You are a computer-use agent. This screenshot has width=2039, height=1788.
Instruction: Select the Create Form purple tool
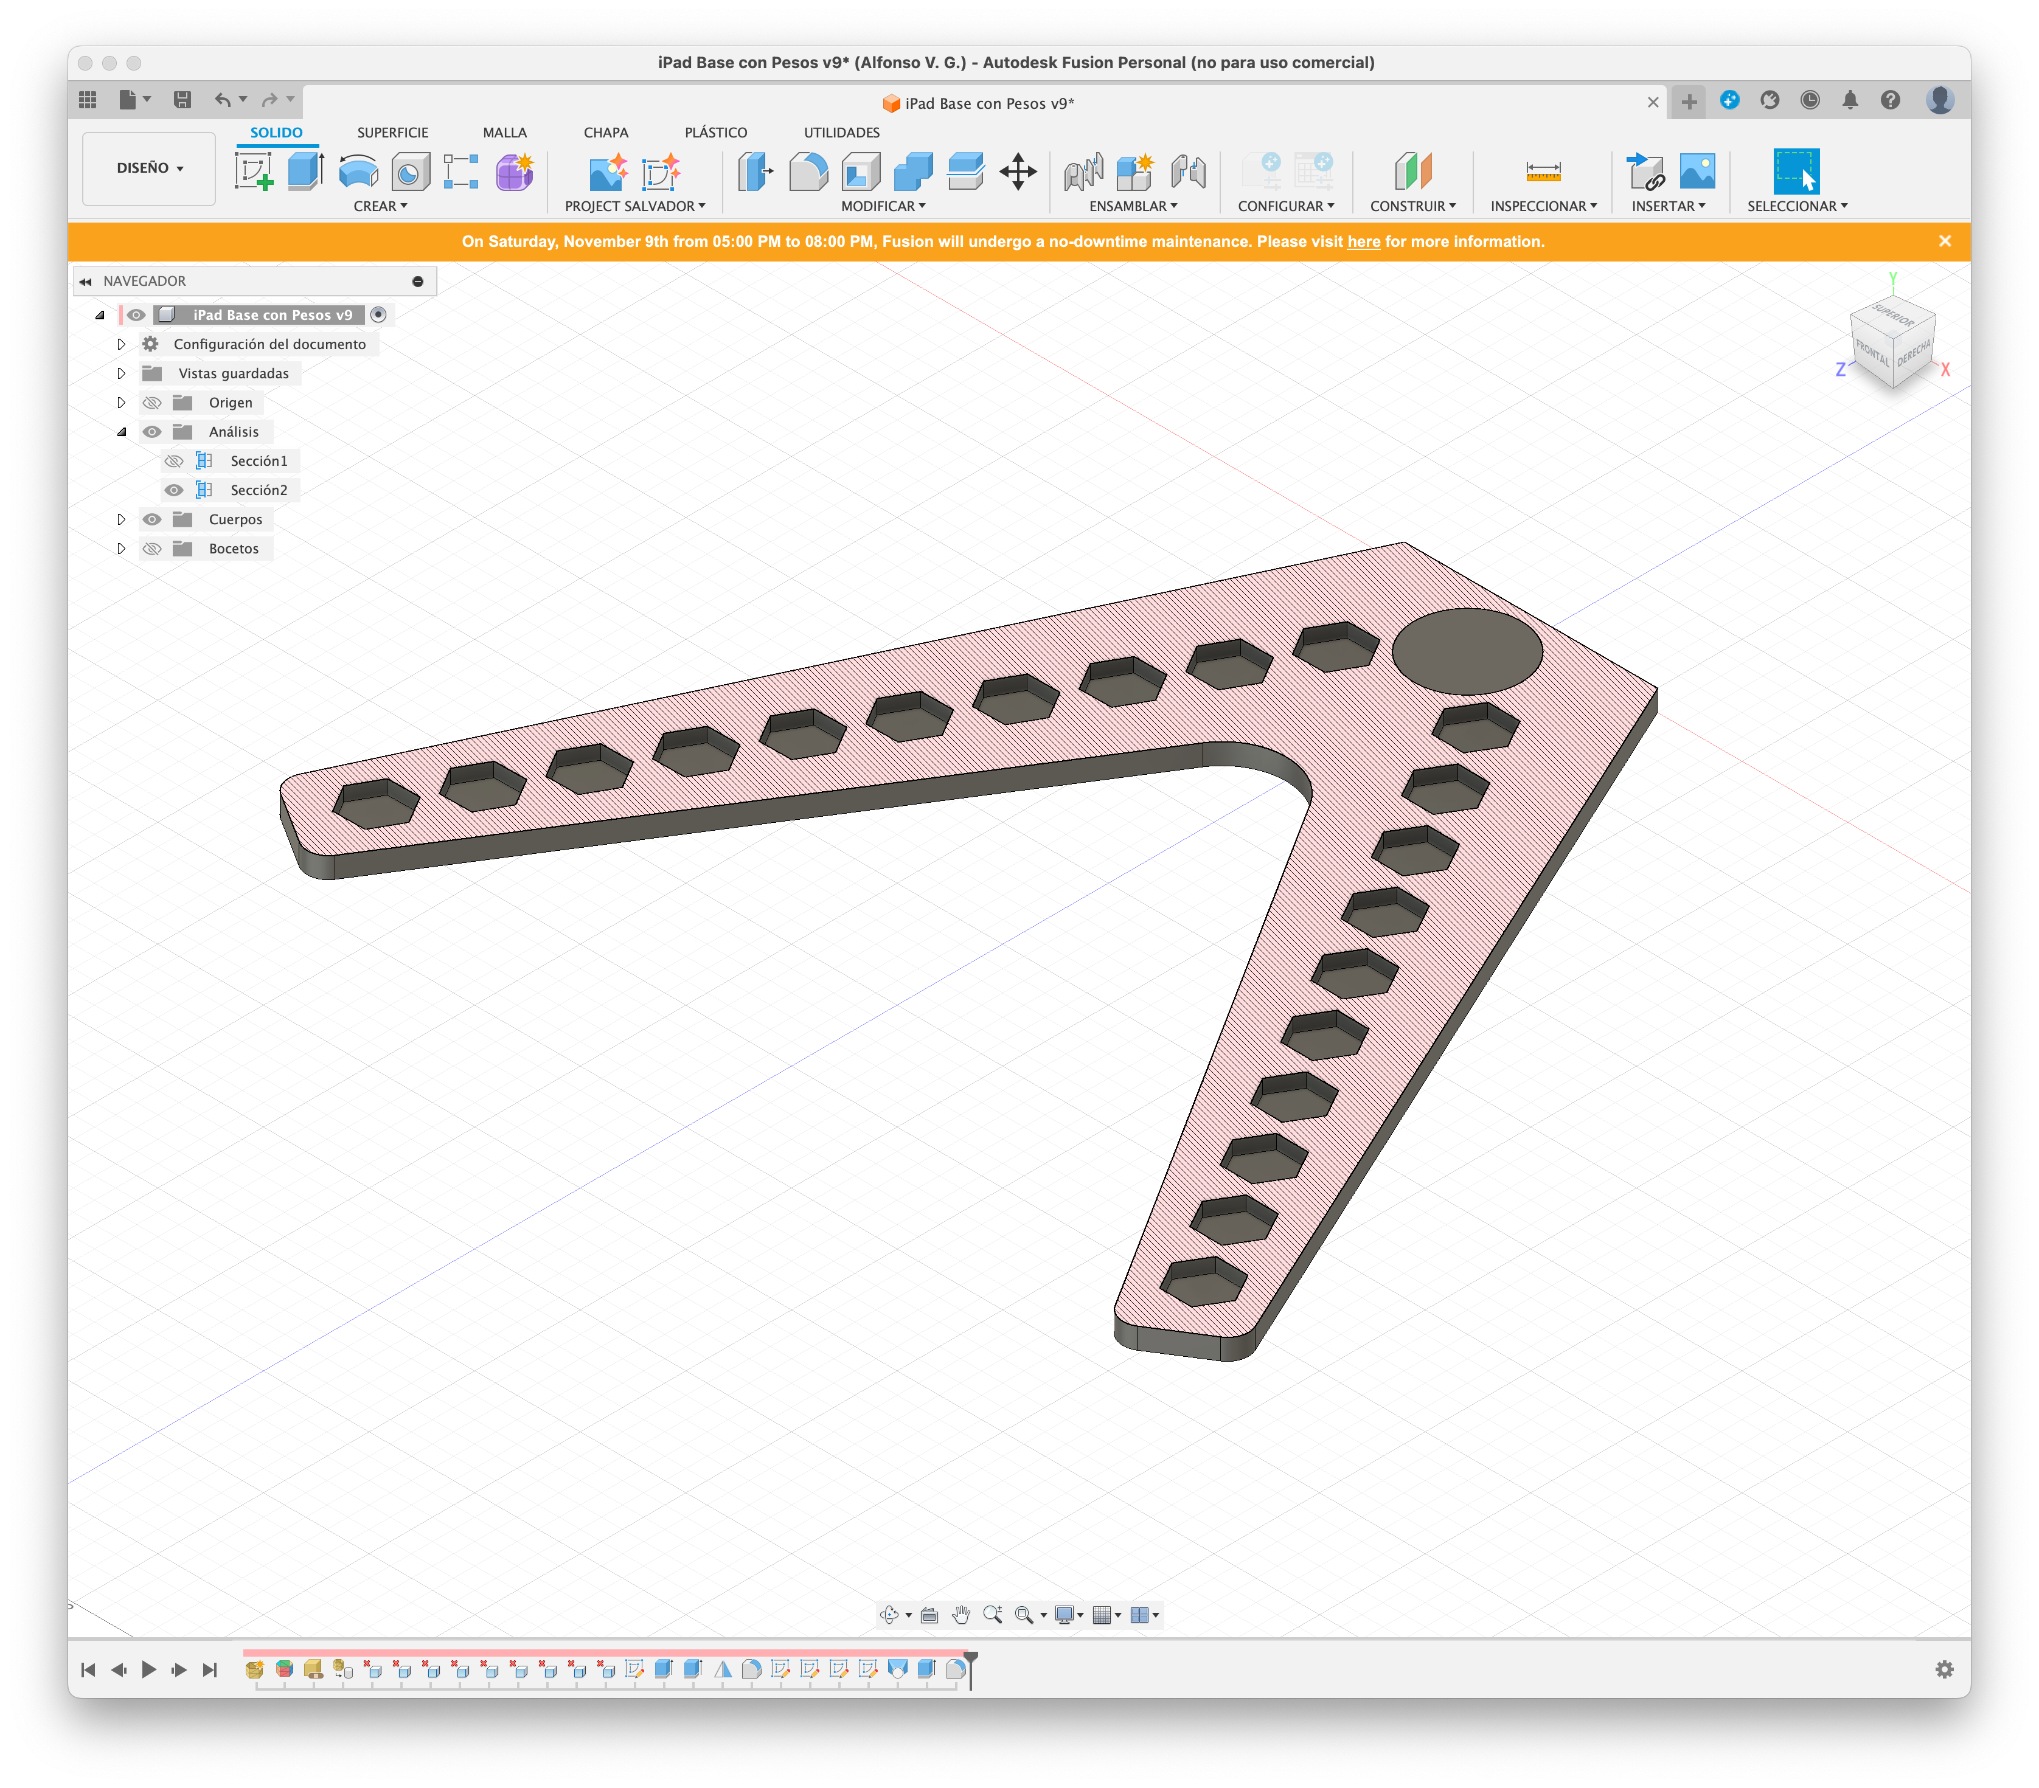[x=515, y=172]
